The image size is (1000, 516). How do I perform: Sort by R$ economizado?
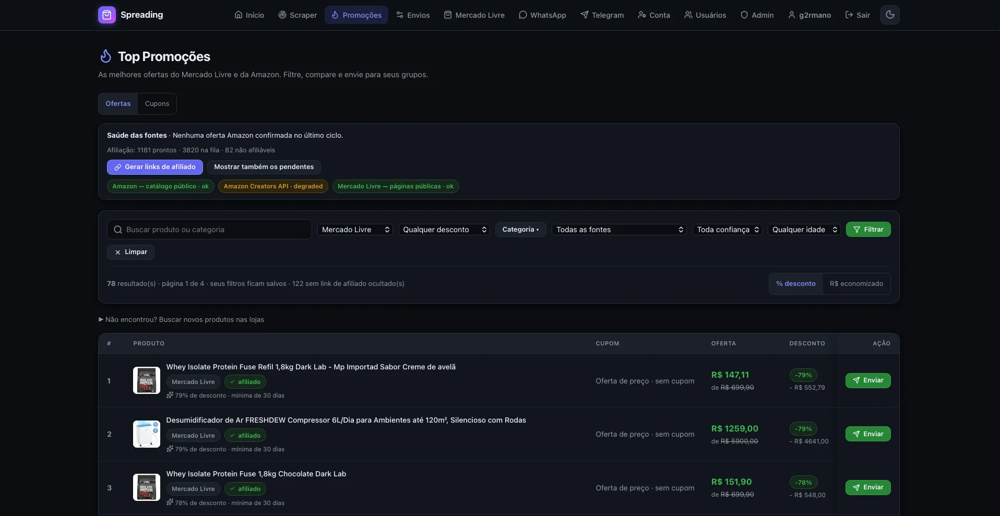856,284
